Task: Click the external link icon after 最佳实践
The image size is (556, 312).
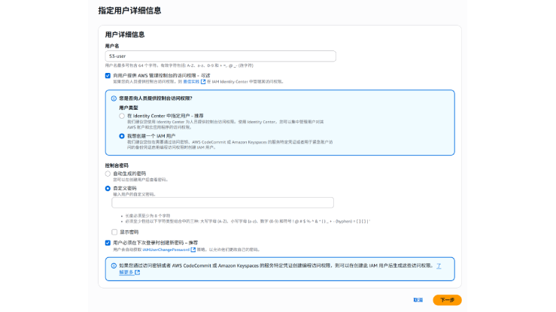Action: coord(202,81)
